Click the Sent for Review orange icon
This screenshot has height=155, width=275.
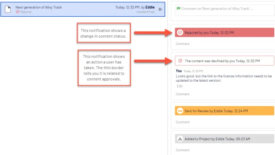pos(180,111)
